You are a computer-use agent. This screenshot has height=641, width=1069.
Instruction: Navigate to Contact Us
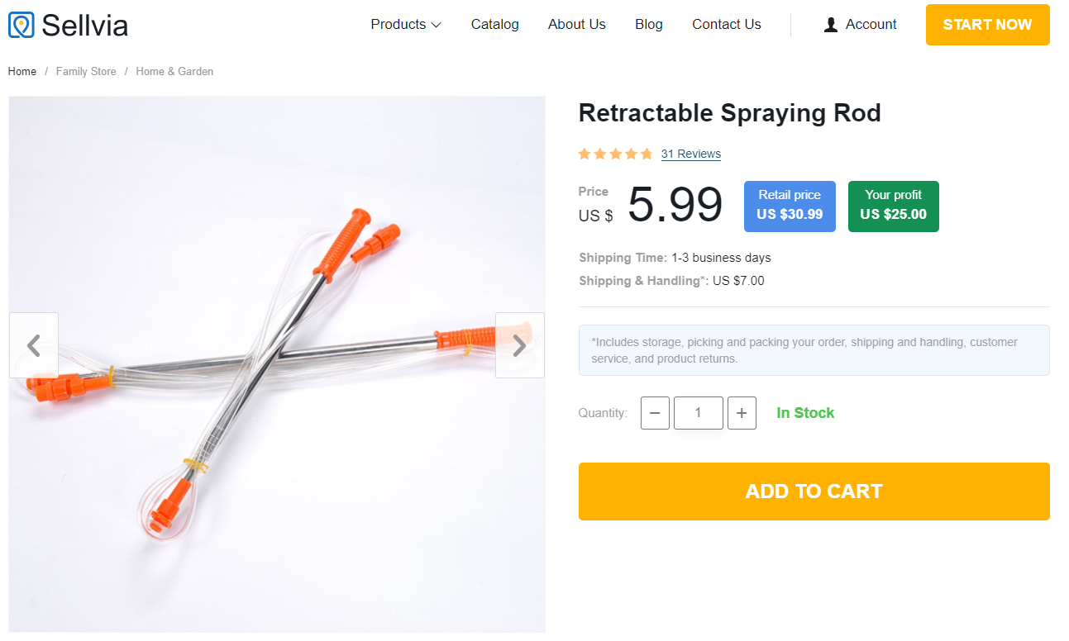726,25
